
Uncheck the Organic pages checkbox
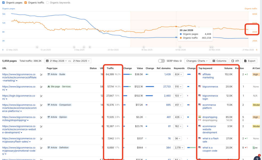pos(3,3)
